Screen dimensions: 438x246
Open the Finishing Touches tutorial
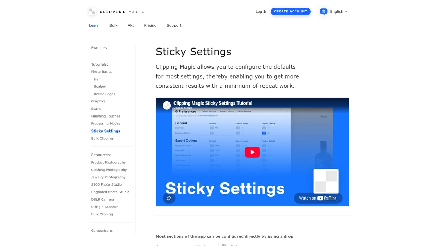(106, 116)
